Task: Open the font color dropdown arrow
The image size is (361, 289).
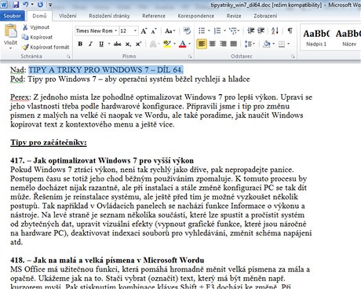Action: 190,44
